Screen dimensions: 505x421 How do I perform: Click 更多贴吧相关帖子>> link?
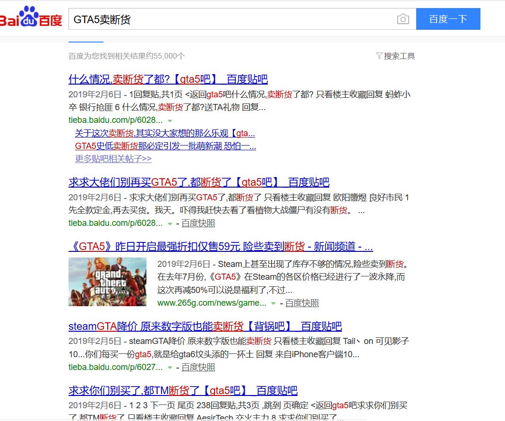tap(113, 158)
